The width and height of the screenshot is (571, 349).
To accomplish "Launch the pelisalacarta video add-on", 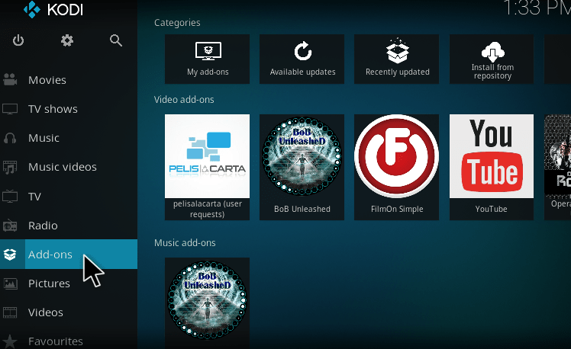I will (x=207, y=167).
